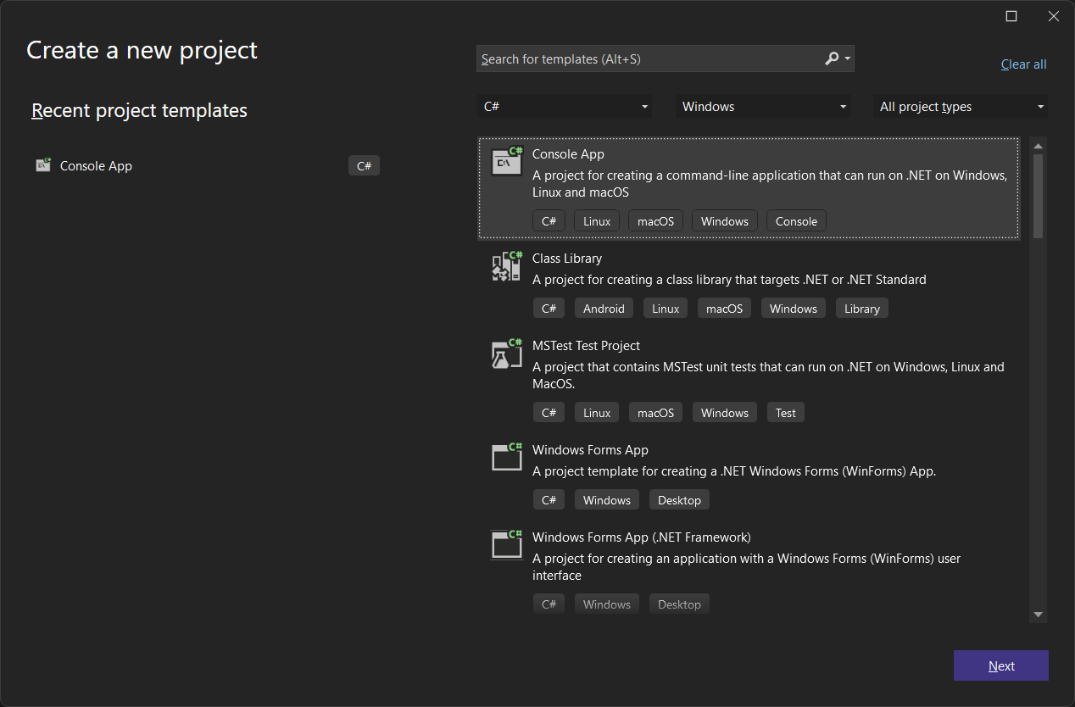Screen dimensions: 1075x707
Task: Open the C# language filter dropdown
Action: point(565,107)
